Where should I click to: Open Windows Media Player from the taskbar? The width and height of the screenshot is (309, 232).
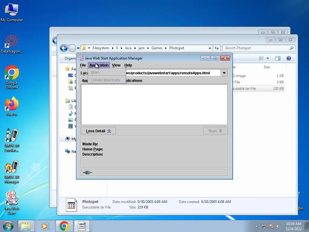45,226
